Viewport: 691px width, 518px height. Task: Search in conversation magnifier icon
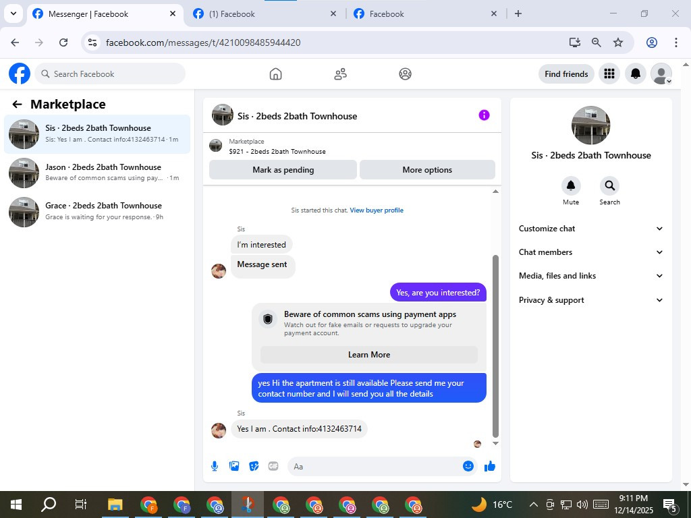(609, 186)
